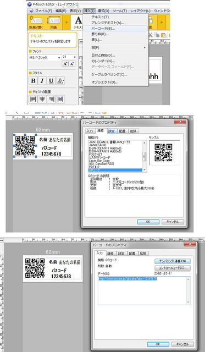
Task: Switch to 拡張 tab in the format-list dialog
Action: (133, 131)
